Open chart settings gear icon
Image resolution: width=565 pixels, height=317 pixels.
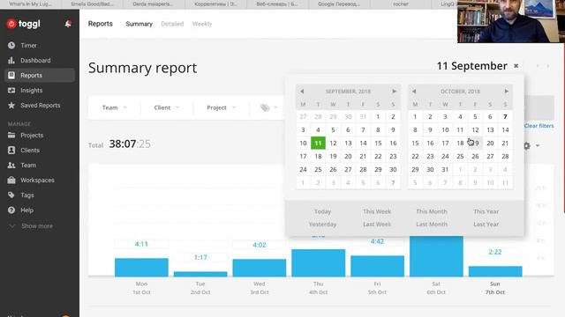pyautogui.click(x=527, y=145)
